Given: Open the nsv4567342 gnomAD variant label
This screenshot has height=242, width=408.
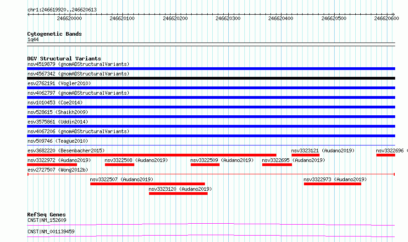Looking at the screenshot, I should 78,74.
